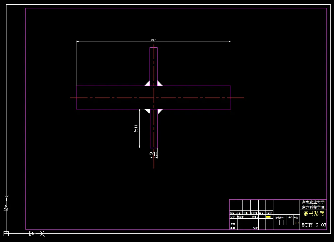Click the UCS X-axis arrow
Image resolution: width=334 pixels, height=242 pixels.
[32, 233]
